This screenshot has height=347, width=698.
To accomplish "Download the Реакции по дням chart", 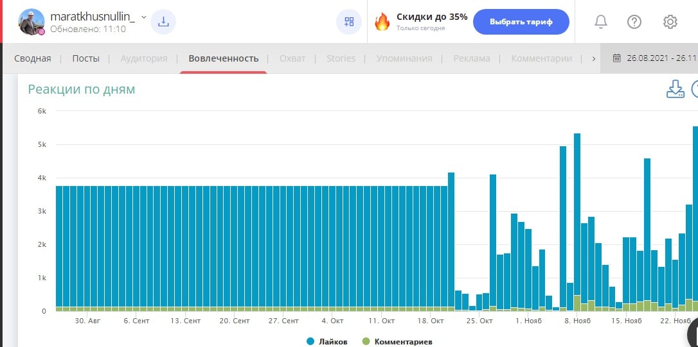I will (675, 89).
